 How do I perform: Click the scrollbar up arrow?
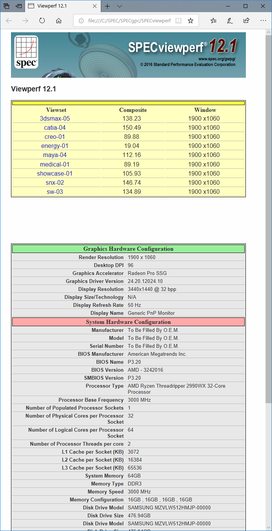click(269, 32)
